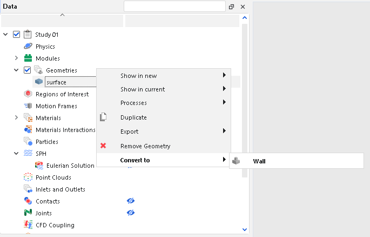Click the Data panel search field
This screenshot has width=370, height=237.
pos(174,6)
